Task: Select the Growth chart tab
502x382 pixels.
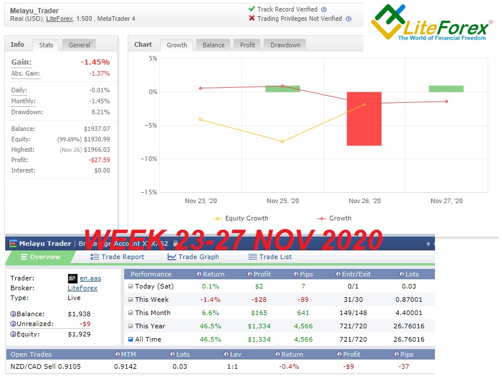Action: coord(177,45)
